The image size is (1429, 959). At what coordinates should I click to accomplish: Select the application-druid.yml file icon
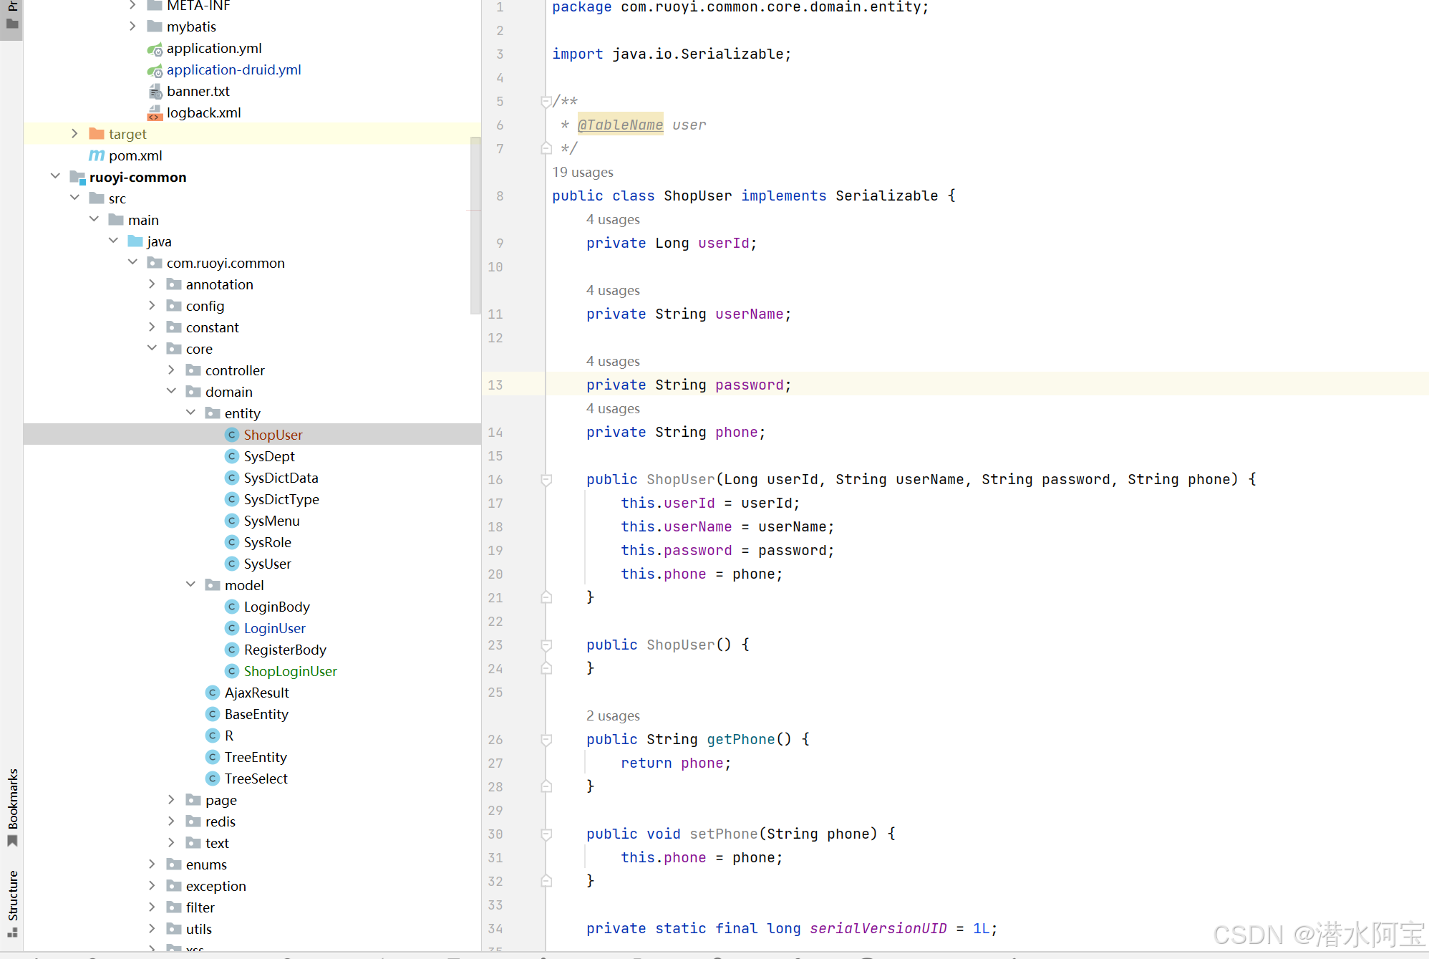pyautogui.click(x=155, y=70)
